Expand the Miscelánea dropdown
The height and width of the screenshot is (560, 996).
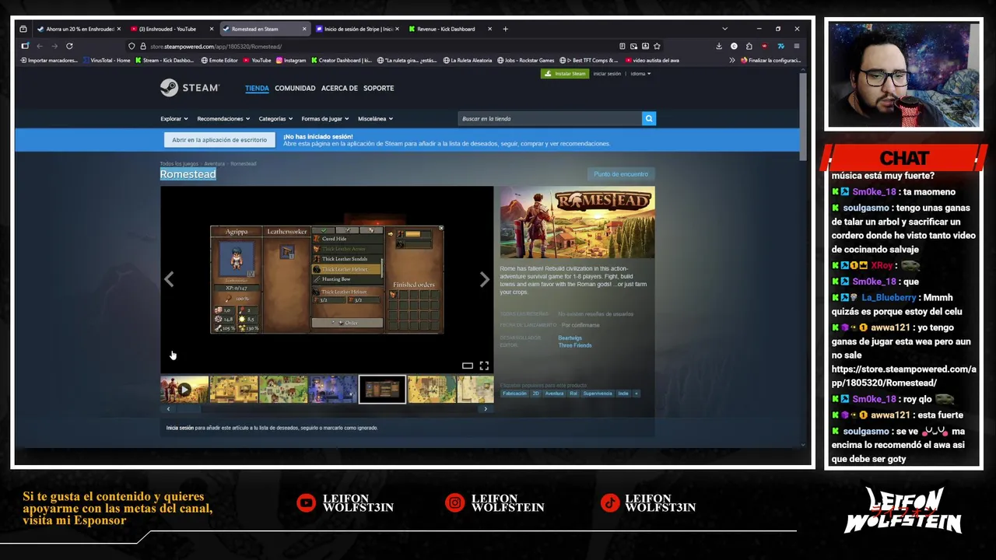[x=375, y=118]
